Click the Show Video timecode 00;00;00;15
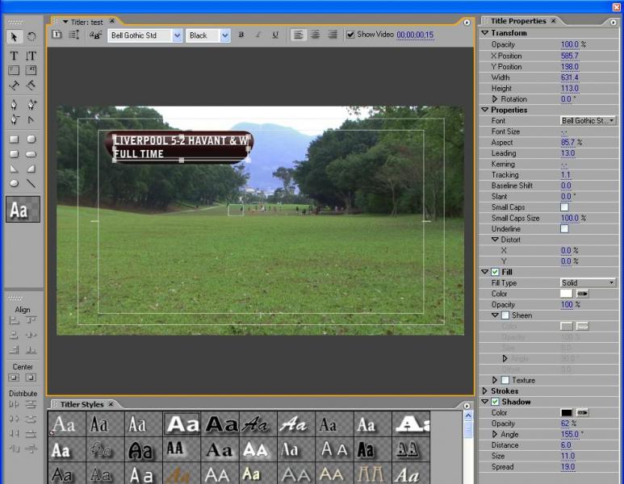The image size is (624, 484). coord(415,35)
